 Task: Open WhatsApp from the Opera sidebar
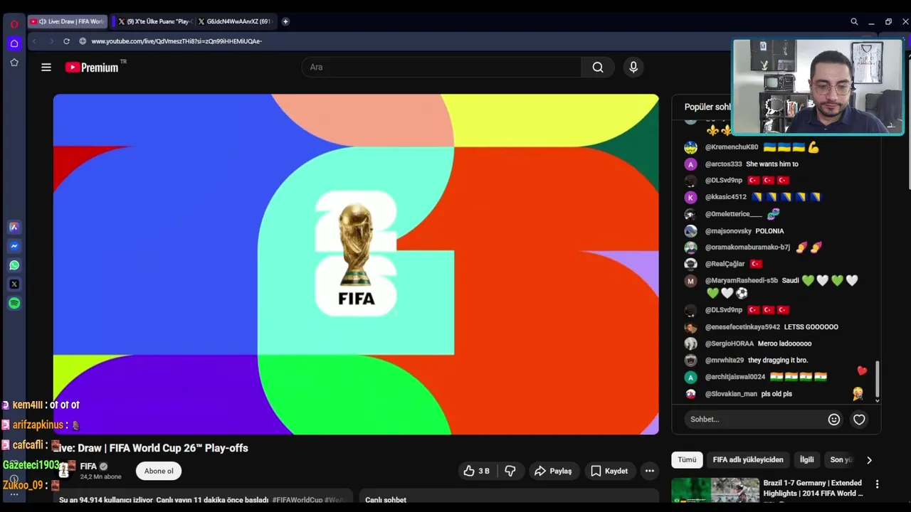pos(14,265)
